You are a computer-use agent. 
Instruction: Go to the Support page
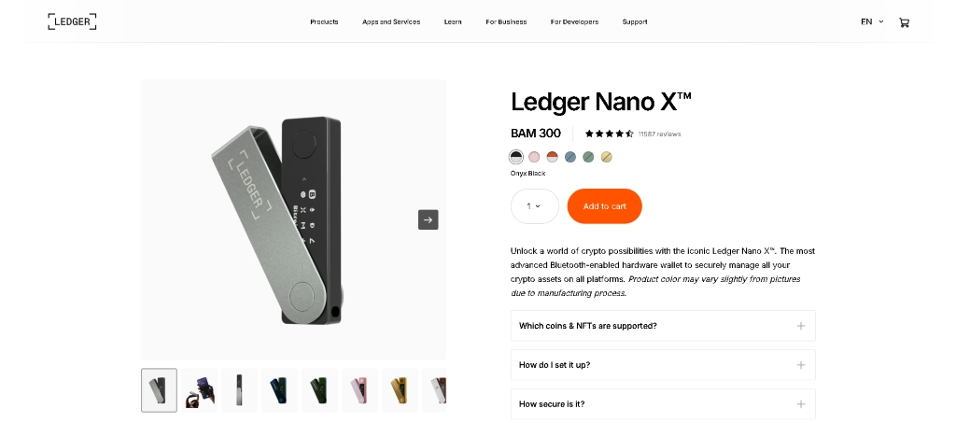pyautogui.click(x=635, y=21)
